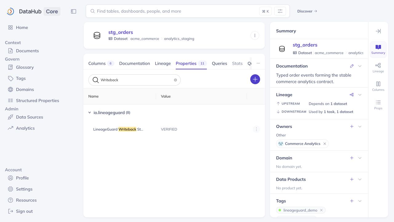Click acme_commerce breadcrumb in Summary panel
Viewport: 394px width, 222px height.
(x=329, y=53)
